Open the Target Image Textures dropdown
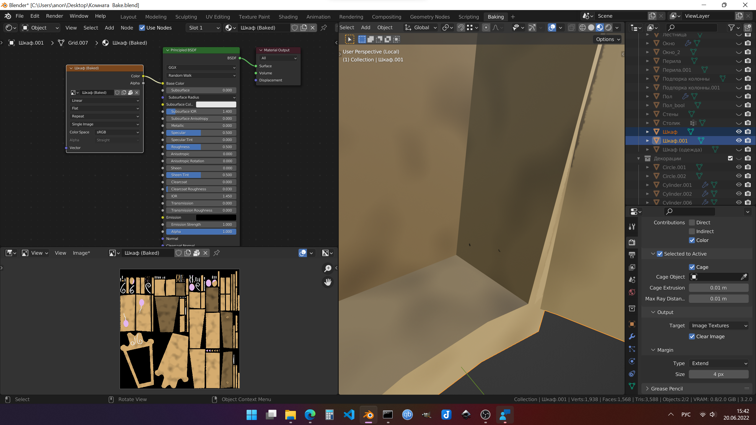Viewport: 756px width, 425px height. click(718, 326)
